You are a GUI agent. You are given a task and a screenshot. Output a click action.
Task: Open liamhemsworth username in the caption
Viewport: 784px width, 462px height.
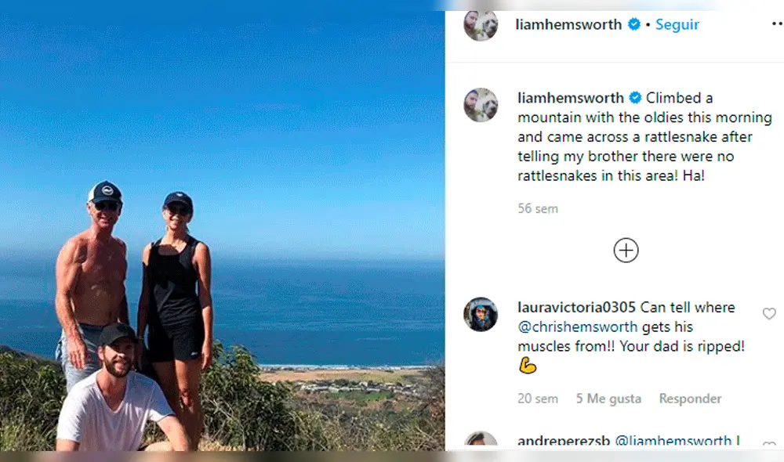[x=571, y=98]
